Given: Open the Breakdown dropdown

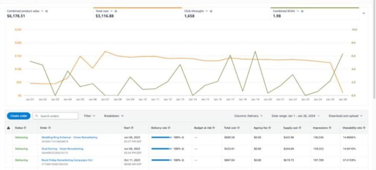Looking at the screenshot, I should (114, 116).
